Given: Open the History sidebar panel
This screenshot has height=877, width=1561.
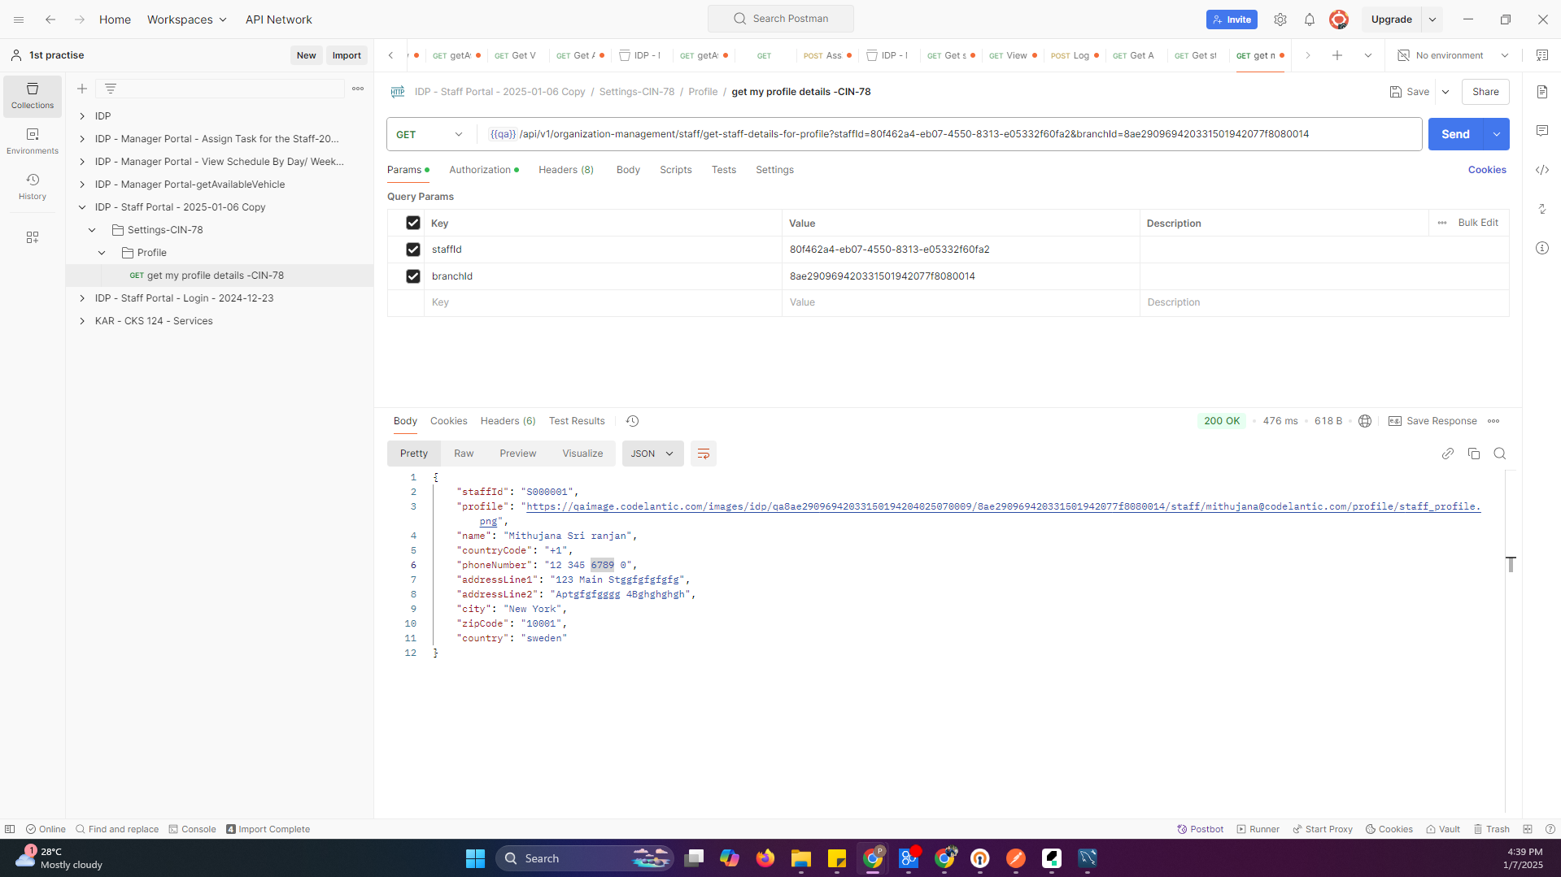Looking at the screenshot, I should coord(33,187).
